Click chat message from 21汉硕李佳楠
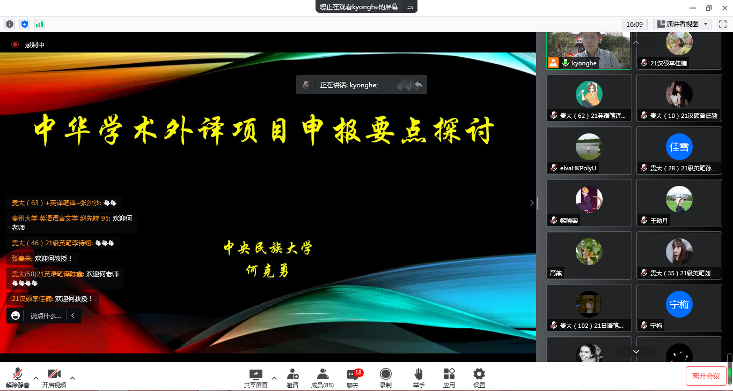733x391 pixels. click(x=53, y=299)
